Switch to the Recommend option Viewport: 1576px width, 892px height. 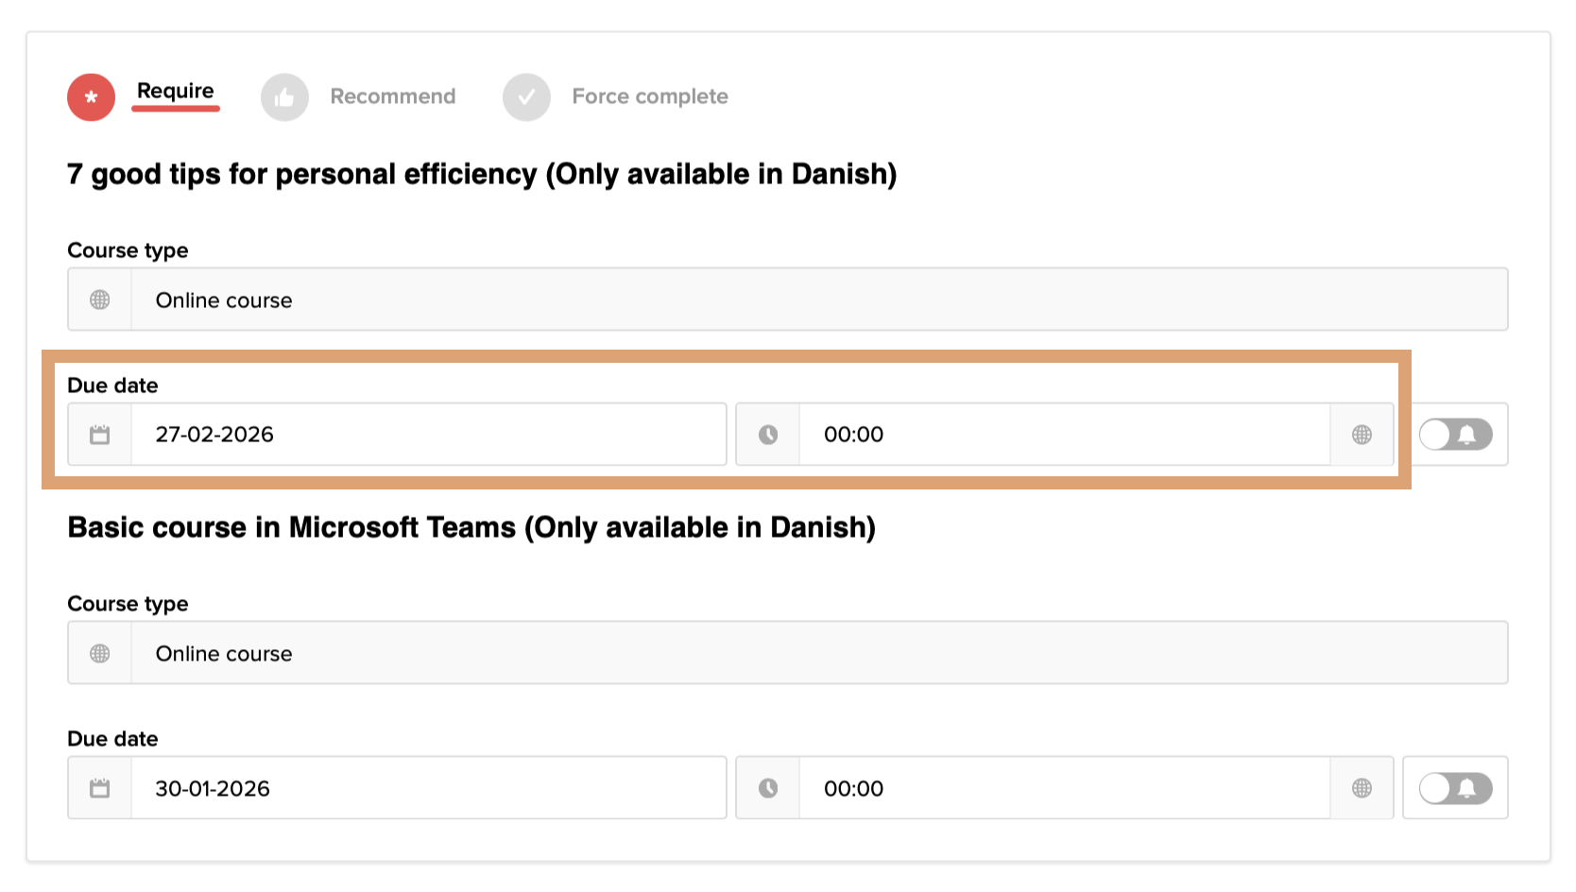click(x=392, y=95)
